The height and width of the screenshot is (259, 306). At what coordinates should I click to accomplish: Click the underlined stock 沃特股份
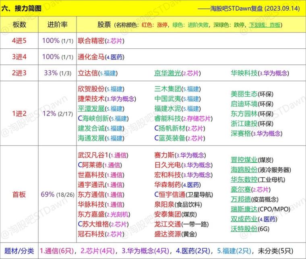tap(244, 229)
